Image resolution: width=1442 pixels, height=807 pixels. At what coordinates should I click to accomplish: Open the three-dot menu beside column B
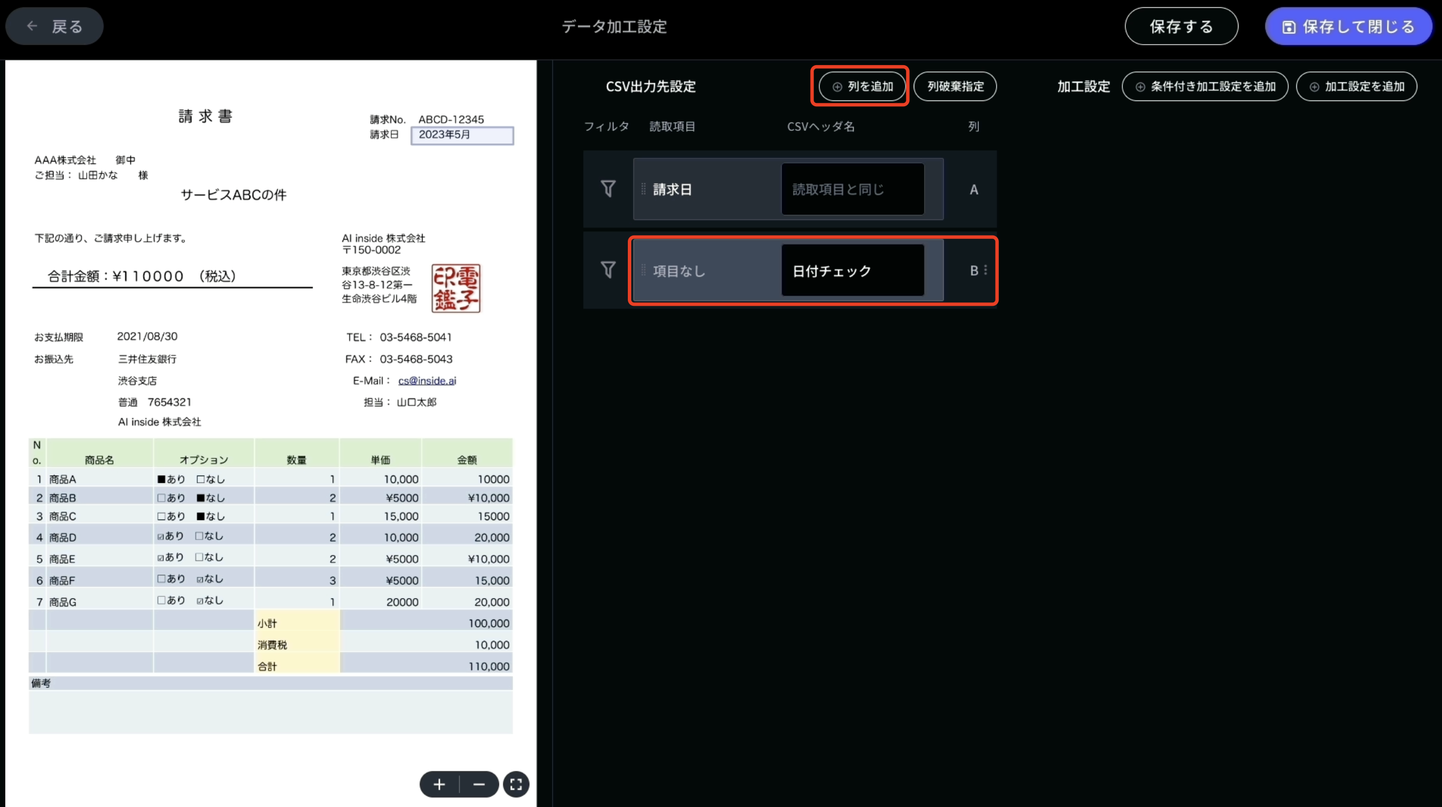pyautogui.click(x=985, y=270)
